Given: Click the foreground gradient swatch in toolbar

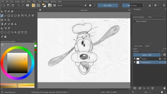Looking at the screenshot, I should pos(34,5).
